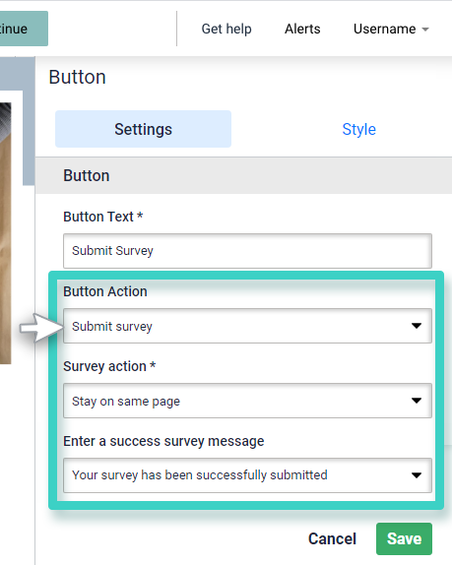Open the Survey action dropdown
The height and width of the screenshot is (565, 452).
coord(247,401)
